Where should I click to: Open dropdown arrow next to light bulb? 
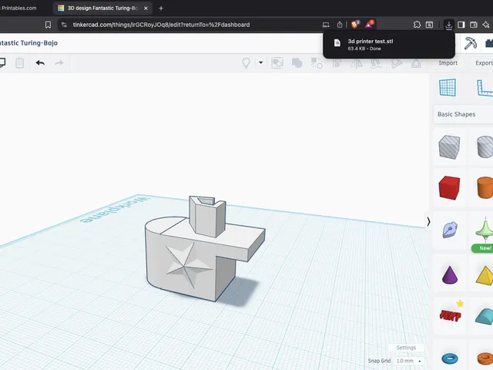coord(260,62)
